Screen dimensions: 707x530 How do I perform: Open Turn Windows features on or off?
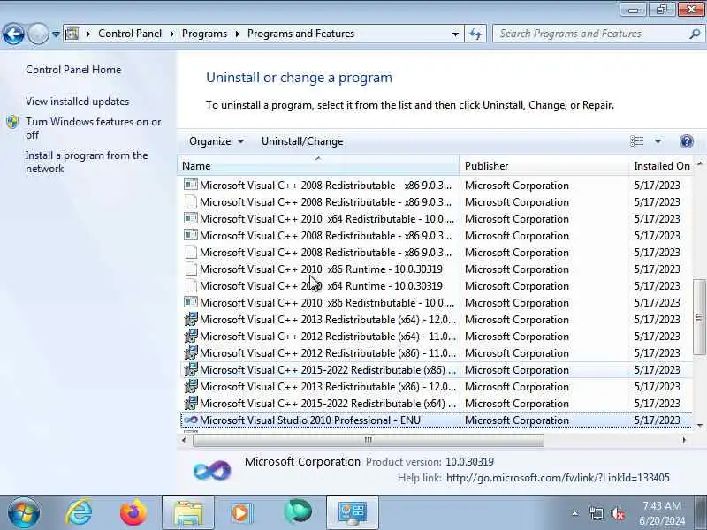click(94, 128)
